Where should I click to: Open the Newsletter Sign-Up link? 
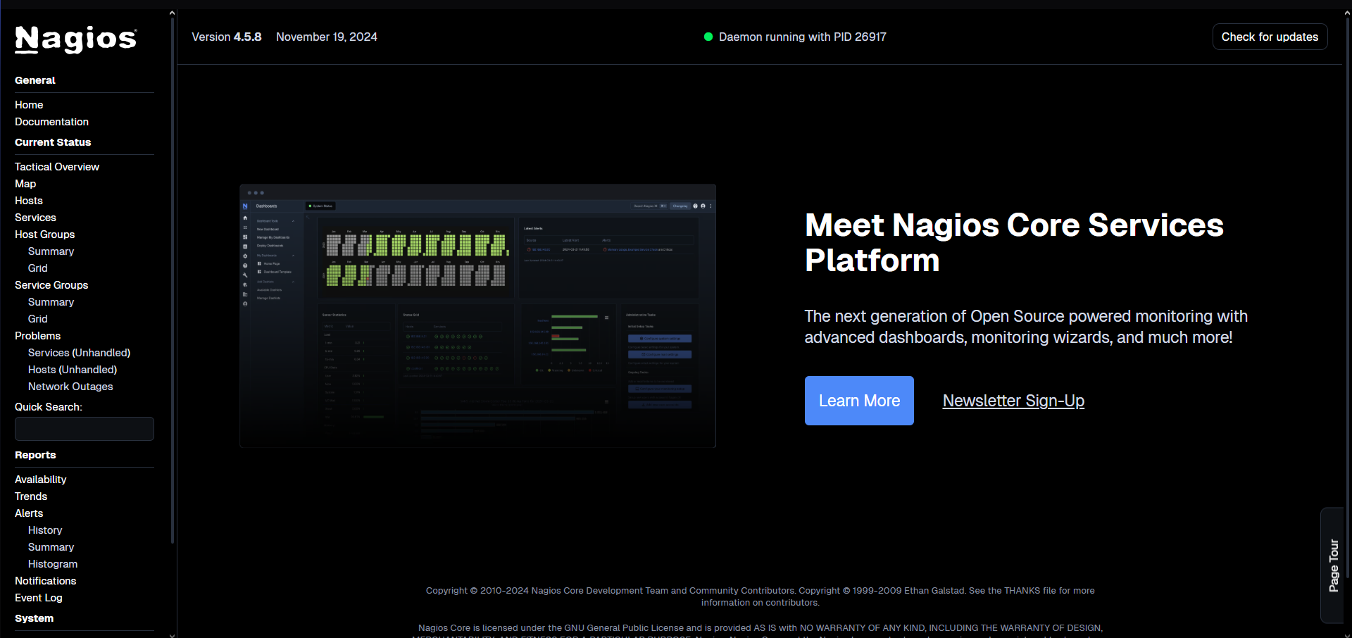click(1013, 401)
